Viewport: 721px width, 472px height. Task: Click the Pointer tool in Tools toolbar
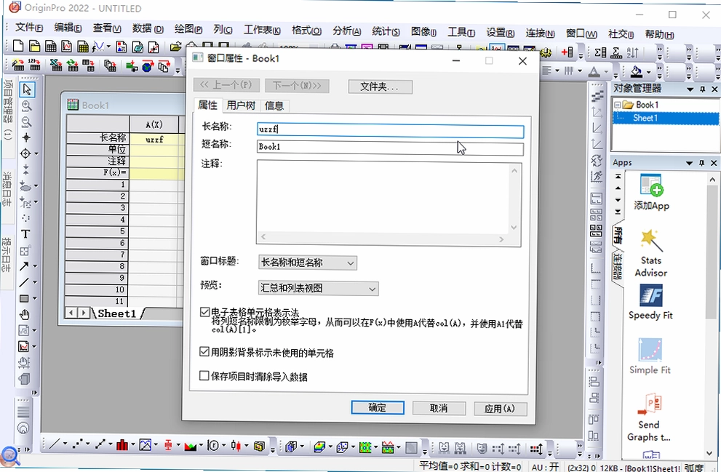27,89
